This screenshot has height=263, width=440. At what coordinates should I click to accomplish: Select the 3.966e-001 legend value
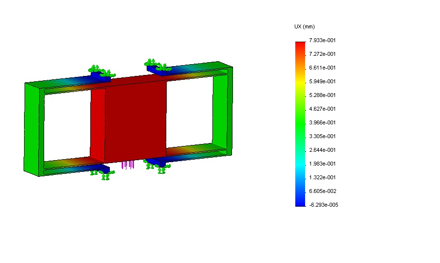(x=322, y=122)
